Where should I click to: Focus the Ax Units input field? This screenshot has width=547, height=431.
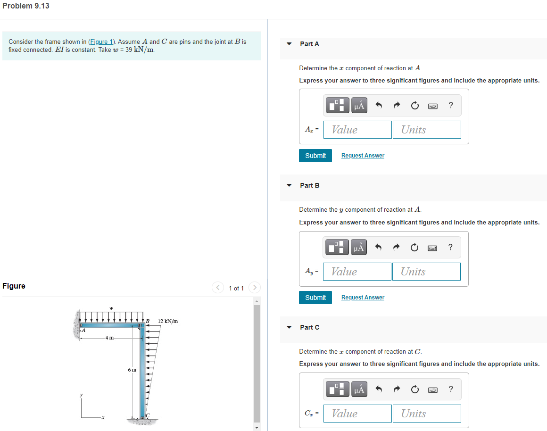[427, 130]
